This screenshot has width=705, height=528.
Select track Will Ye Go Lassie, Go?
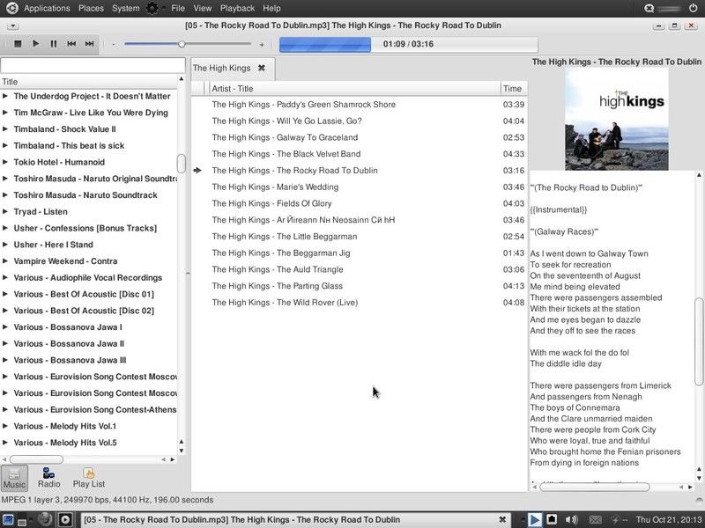pos(359,121)
